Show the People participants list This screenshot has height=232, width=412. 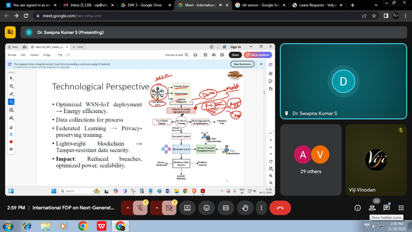coord(372,208)
